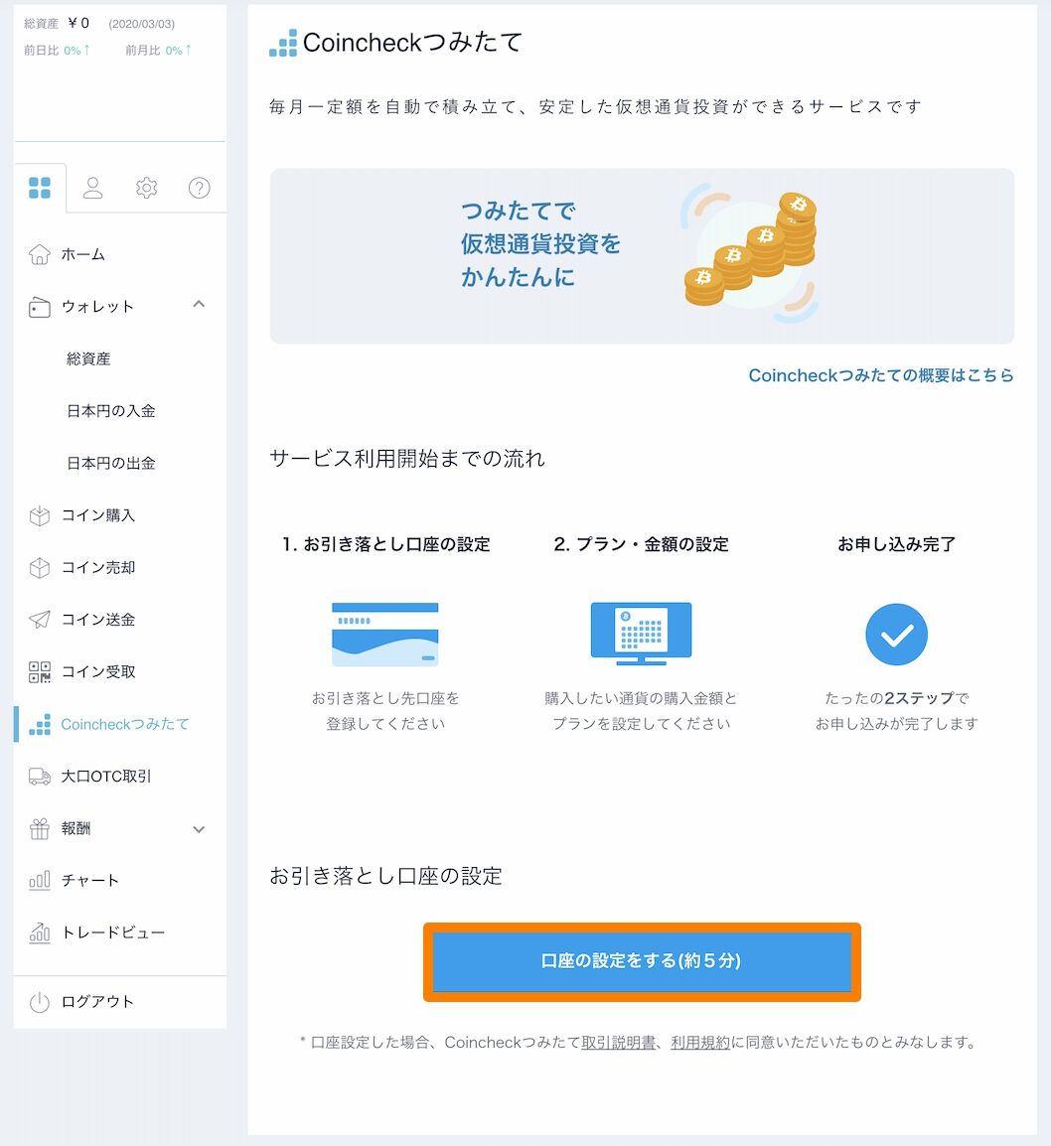
Task: Go to コイン受取
Action: pyautogui.click(x=98, y=671)
